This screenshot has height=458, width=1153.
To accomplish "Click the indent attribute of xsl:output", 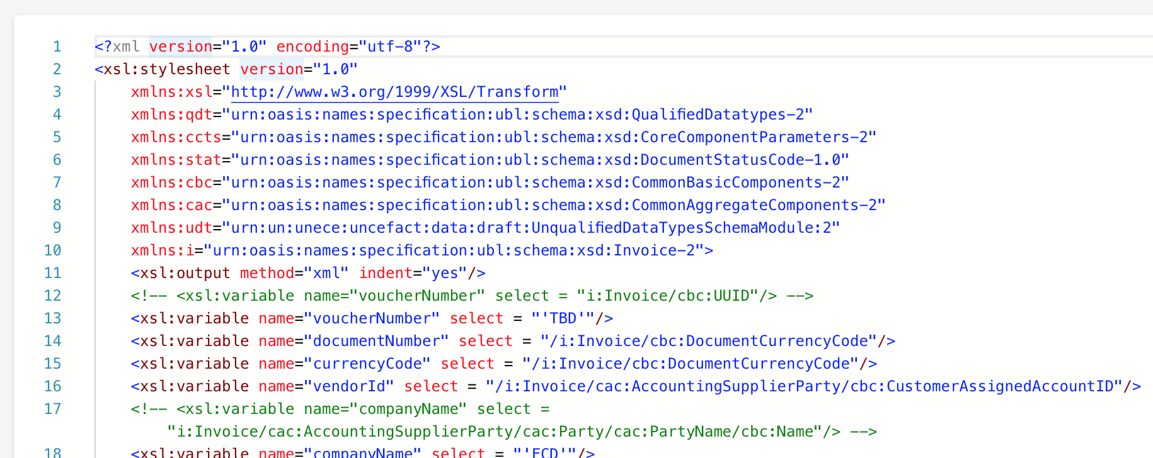I will (x=385, y=273).
